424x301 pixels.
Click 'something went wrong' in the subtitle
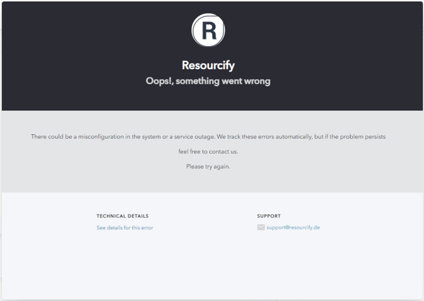(x=223, y=81)
